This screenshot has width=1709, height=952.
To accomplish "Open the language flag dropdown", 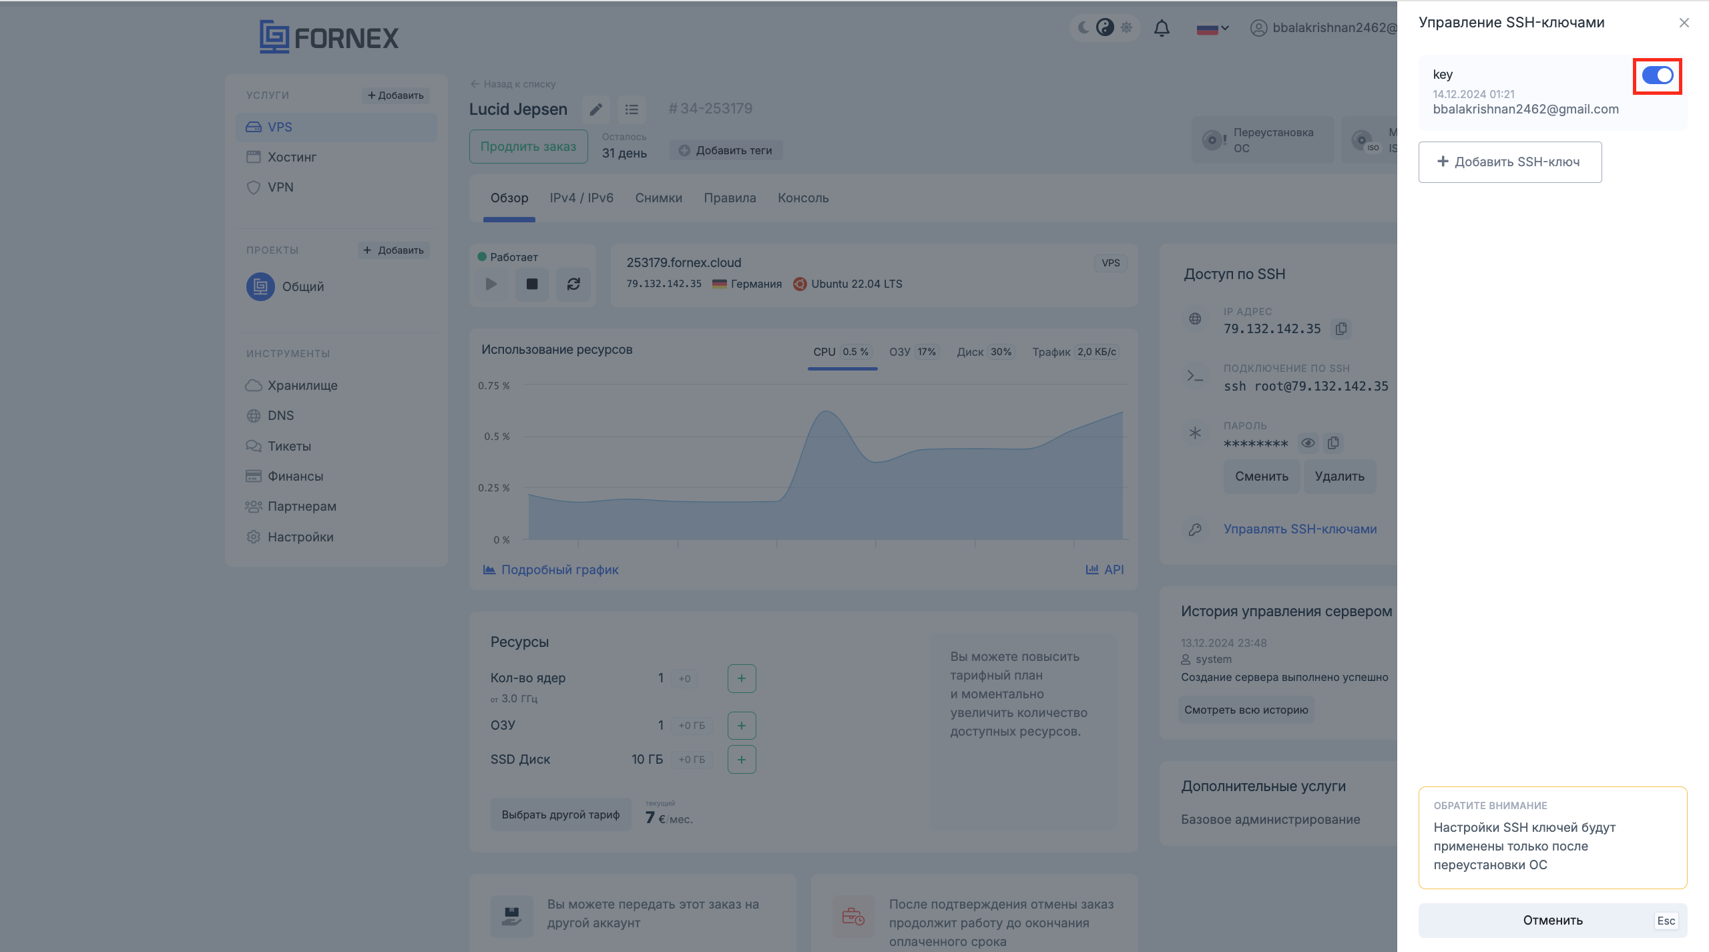I will (1212, 29).
